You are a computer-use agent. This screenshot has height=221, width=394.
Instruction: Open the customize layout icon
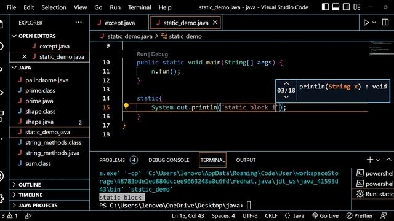[357, 7]
